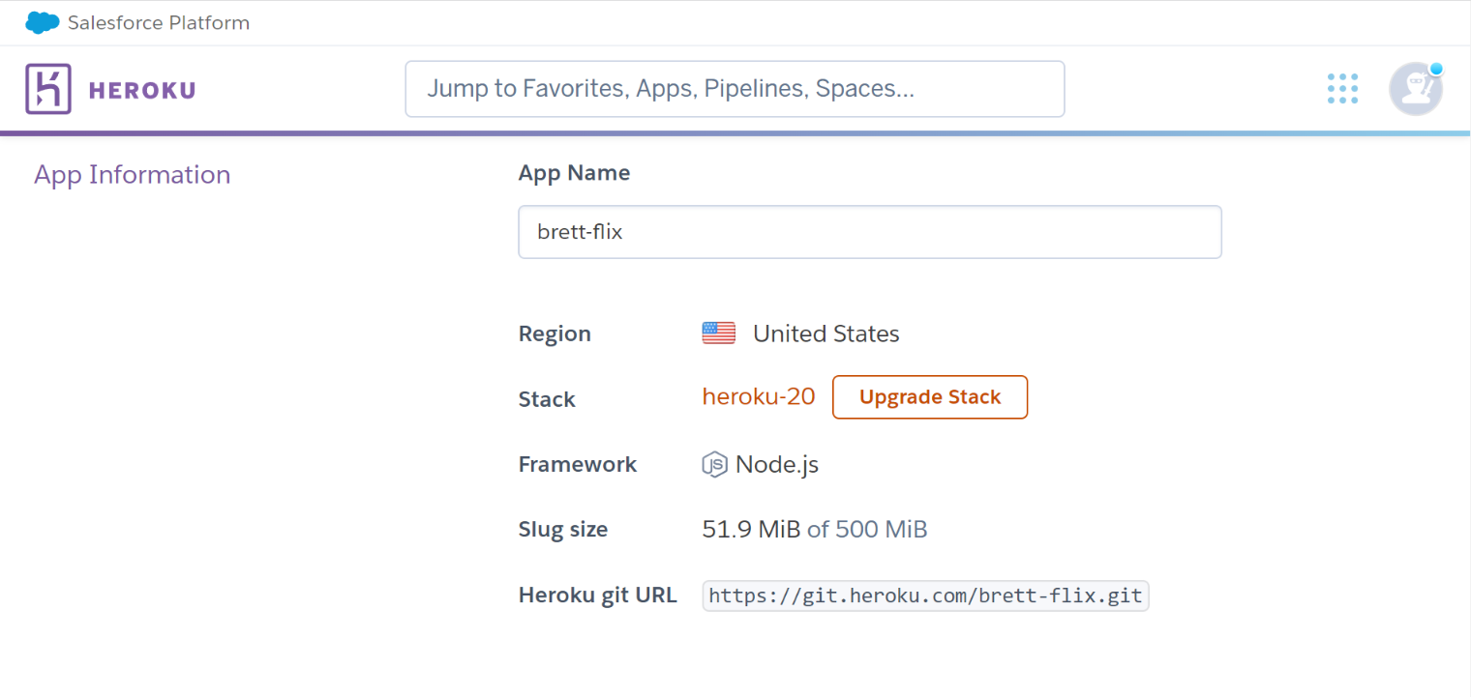Click the Region label
The image size is (1471, 697).
coord(555,334)
